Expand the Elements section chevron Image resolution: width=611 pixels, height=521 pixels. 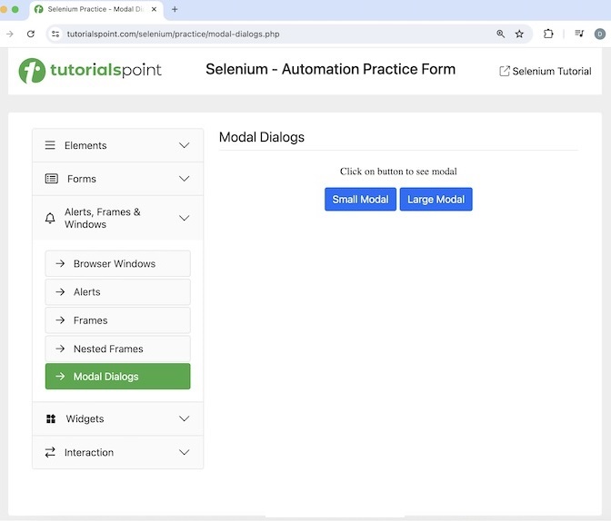[185, 145]
